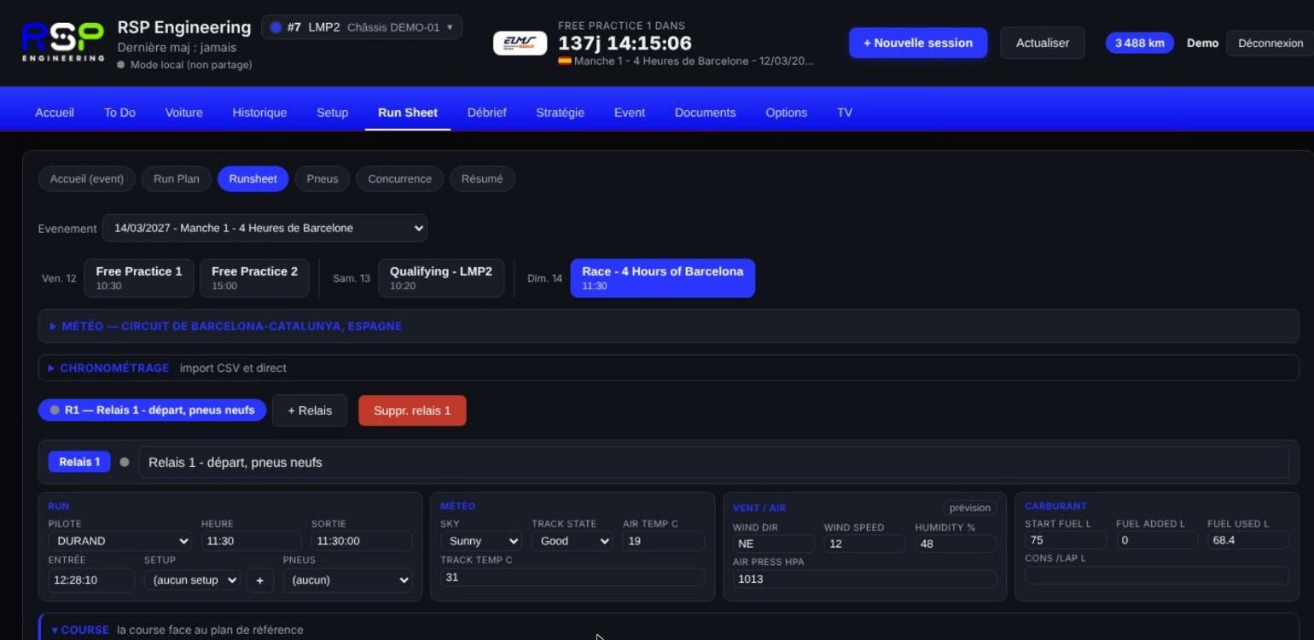Open the car selector #7 LMP2 dropdown
This screenshot has height=640, width=1314.
[362, 27]
